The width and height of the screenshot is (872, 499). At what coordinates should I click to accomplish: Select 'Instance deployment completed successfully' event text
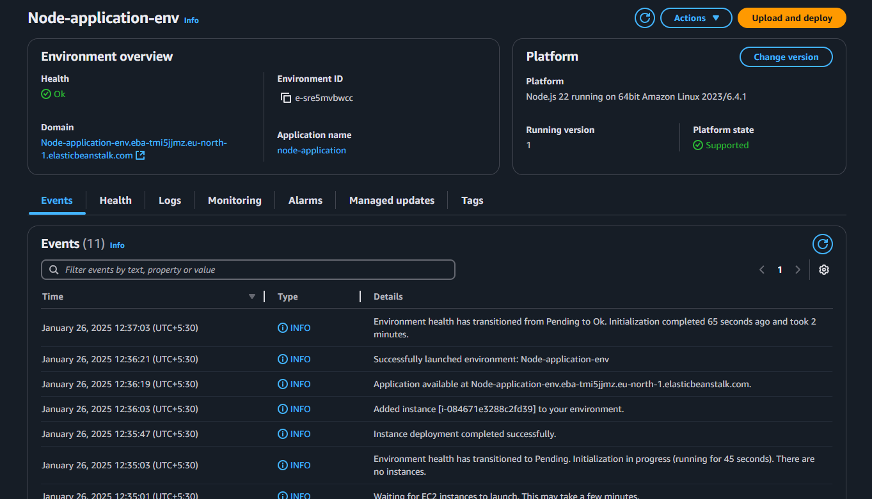(x=465, y=434)
